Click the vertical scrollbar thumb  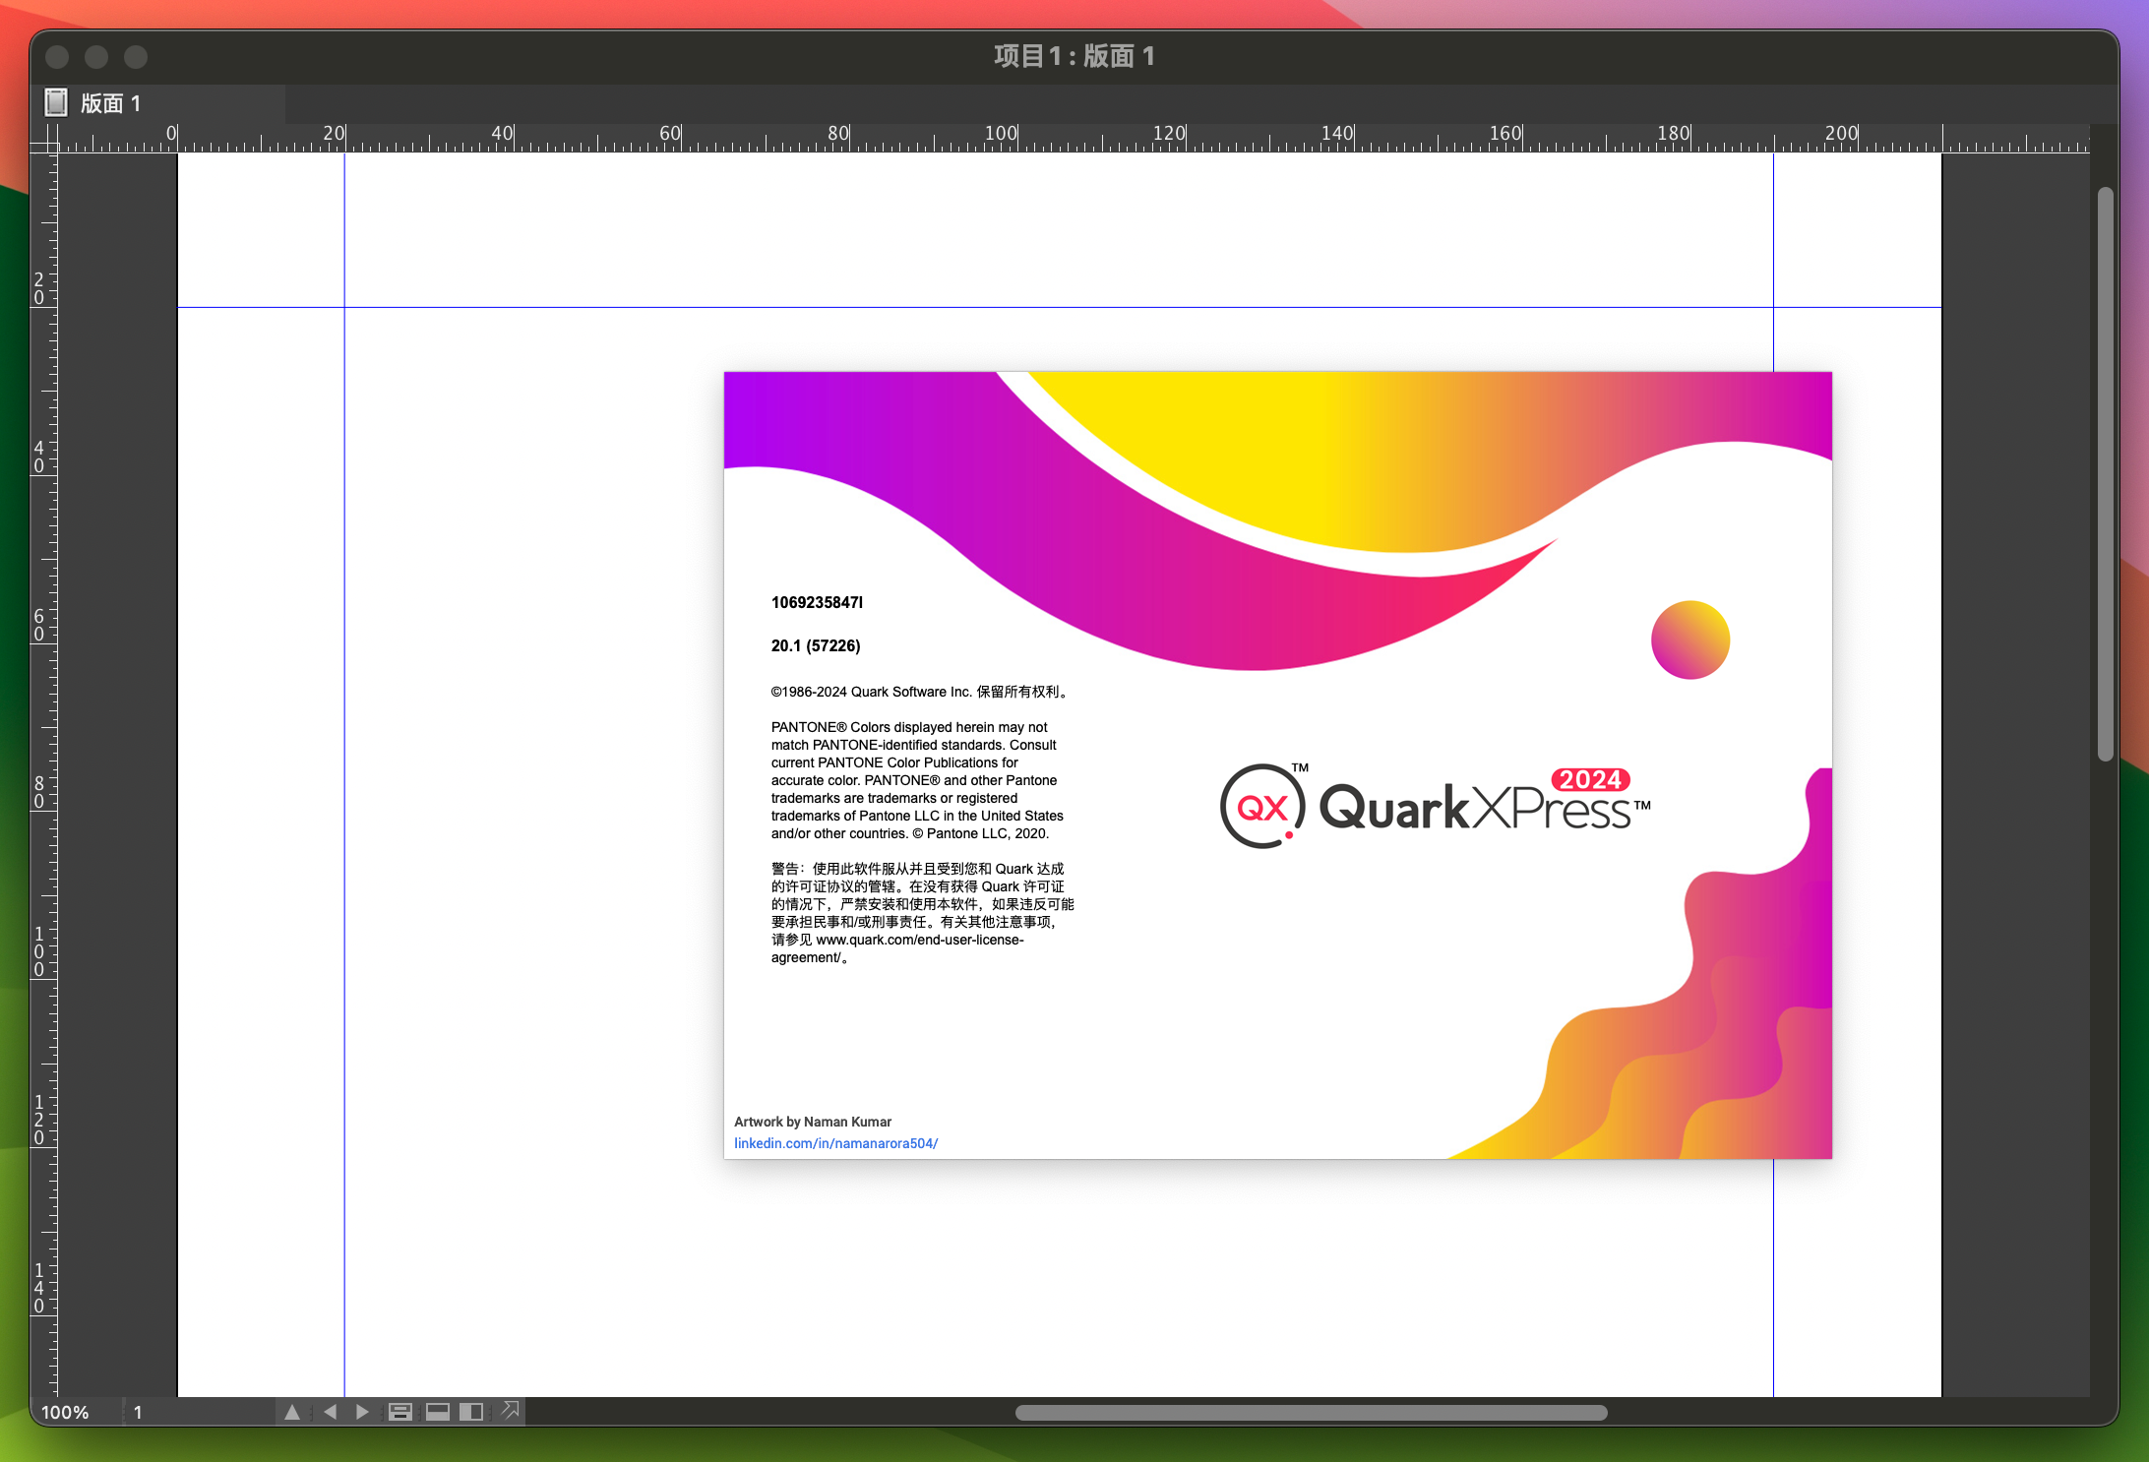(2105, 473)
